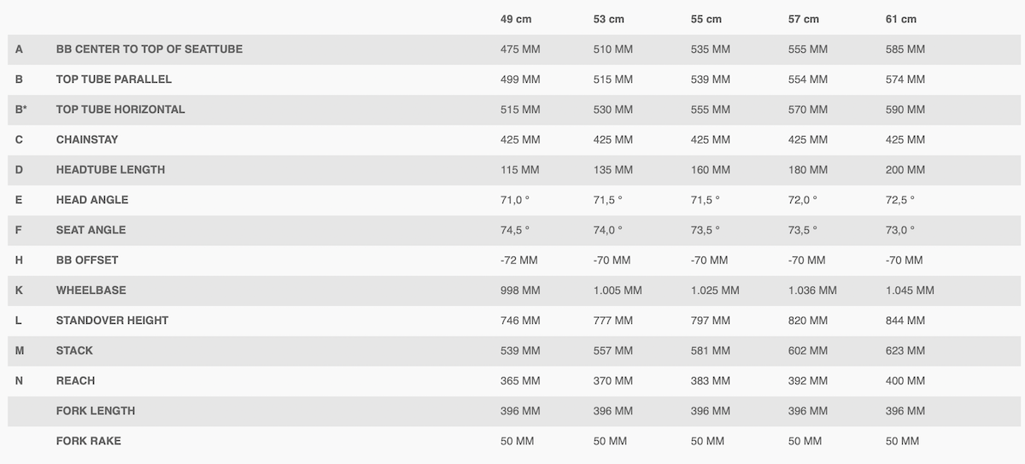Click the STACK row label
The image size is (1025, 464).
coord(75,350)
